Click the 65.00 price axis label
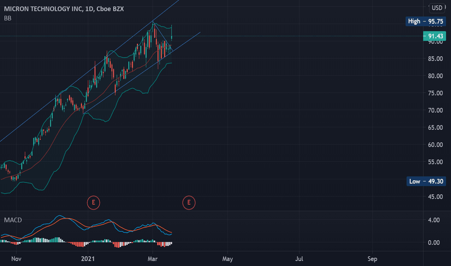 (x=436, y=128)
